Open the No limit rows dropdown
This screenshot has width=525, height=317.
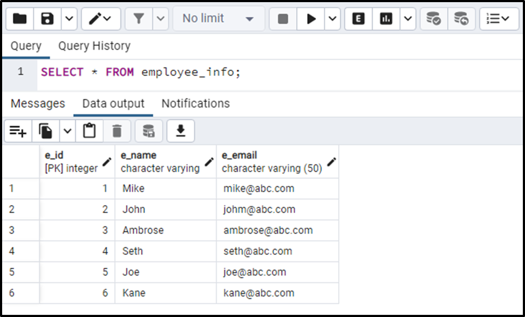[x=218, y=19]
